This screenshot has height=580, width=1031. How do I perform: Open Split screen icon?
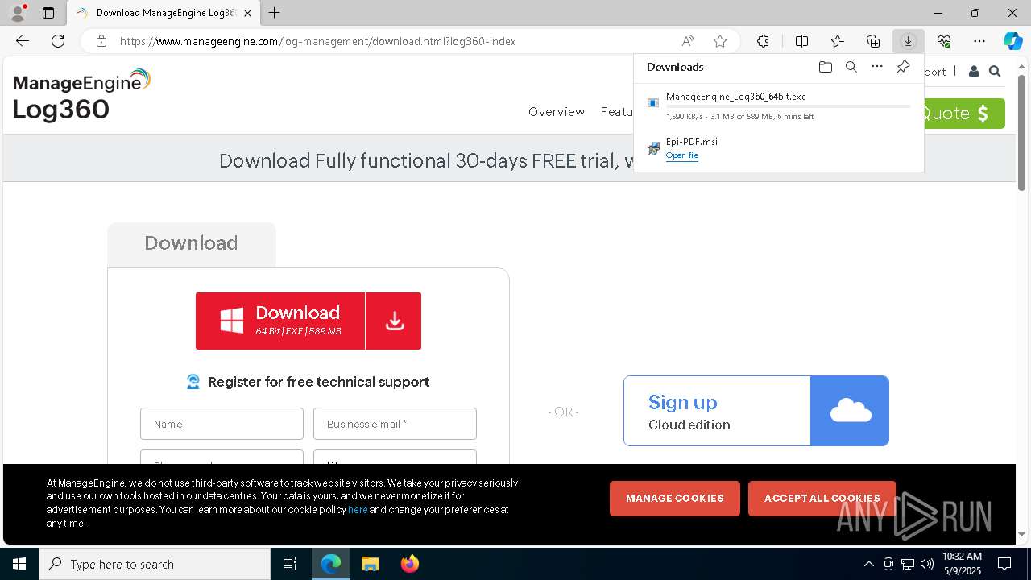click(801, 41)
